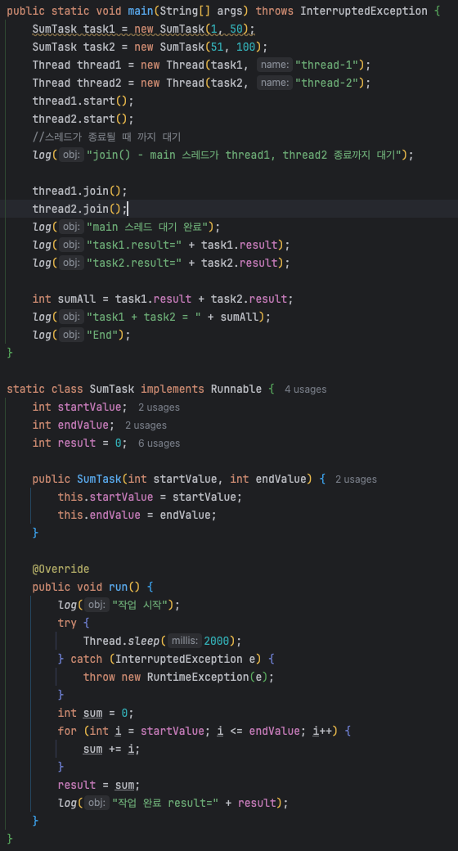Click InterruptedException in the throws clause
458x851 pixels.
pos(364,11)
